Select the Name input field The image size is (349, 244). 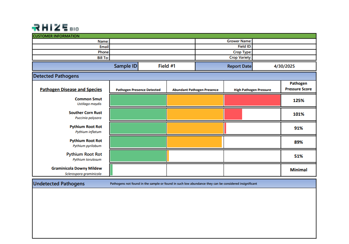tap(152, 41)
